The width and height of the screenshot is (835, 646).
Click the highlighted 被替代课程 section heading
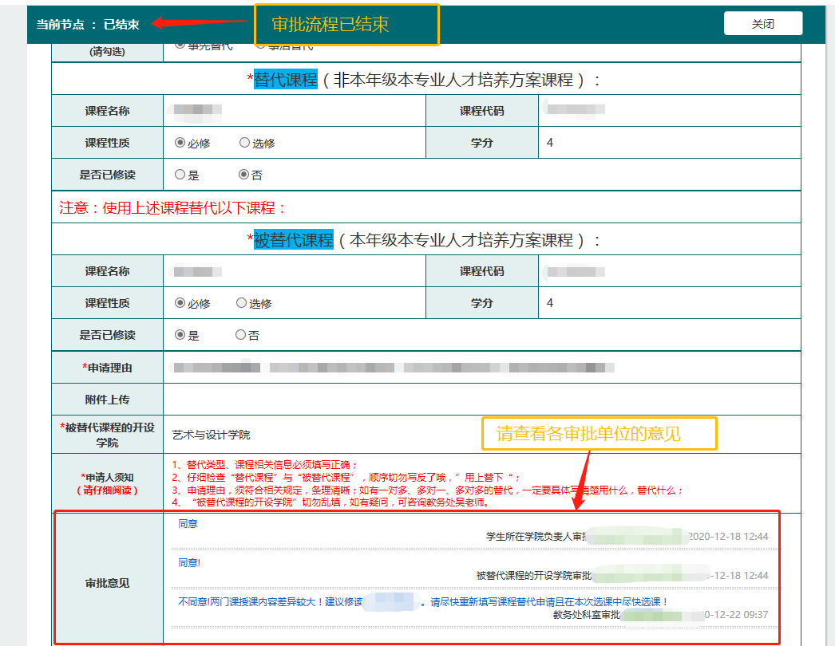293,239
